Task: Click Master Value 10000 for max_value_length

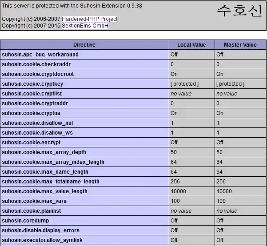Action: [x=224, y=191]
